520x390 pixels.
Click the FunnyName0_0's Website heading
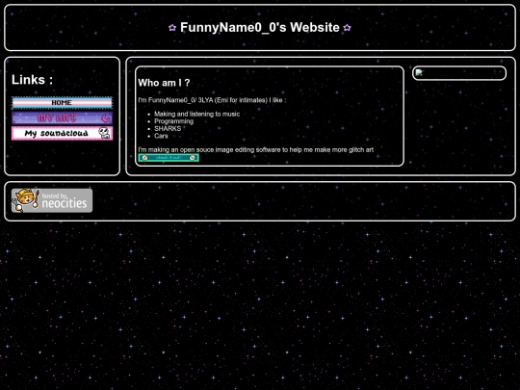(260, 27)
